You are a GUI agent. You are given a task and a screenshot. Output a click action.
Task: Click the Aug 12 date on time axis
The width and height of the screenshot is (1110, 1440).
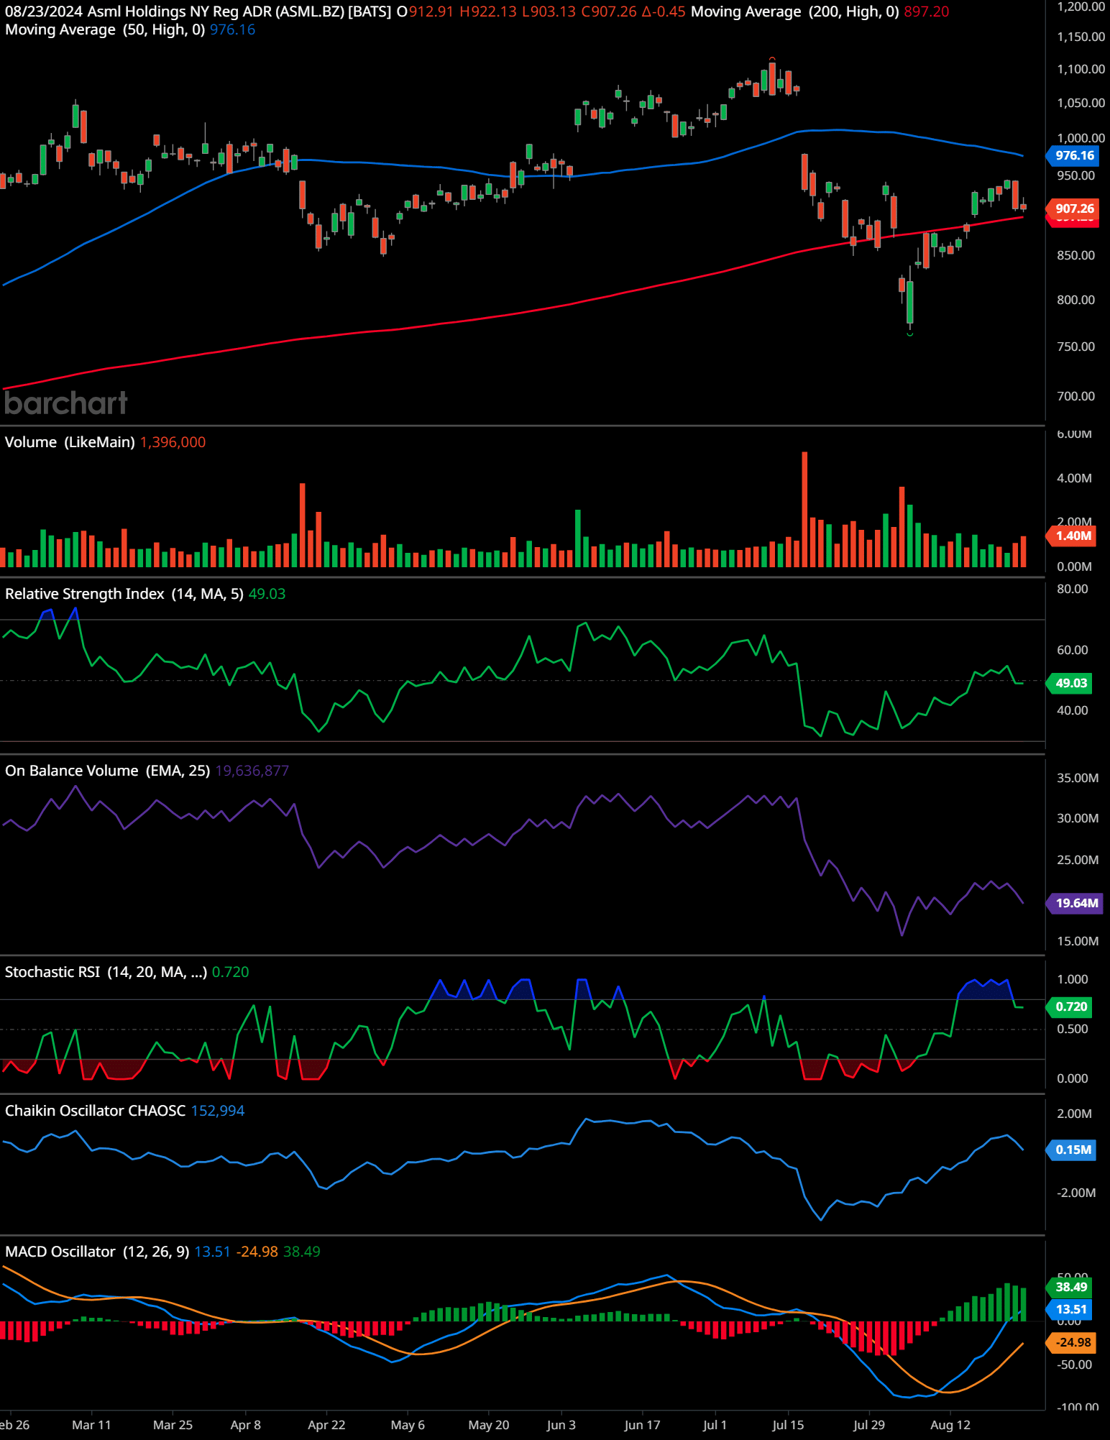[950, 1425]
